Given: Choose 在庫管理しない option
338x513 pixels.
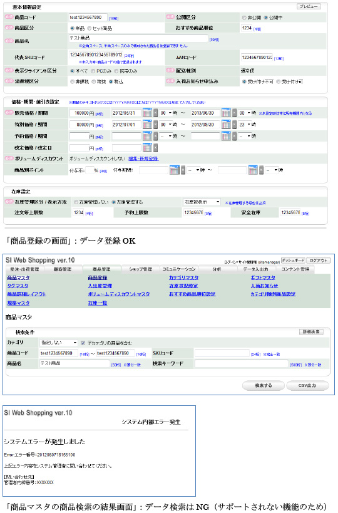Looking at the screenshot, I should (x=76, y=202).
